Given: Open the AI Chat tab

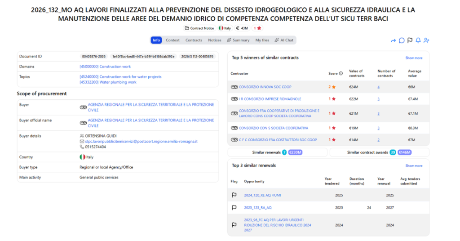Looking at the screenshot, I should coord(284,40).
